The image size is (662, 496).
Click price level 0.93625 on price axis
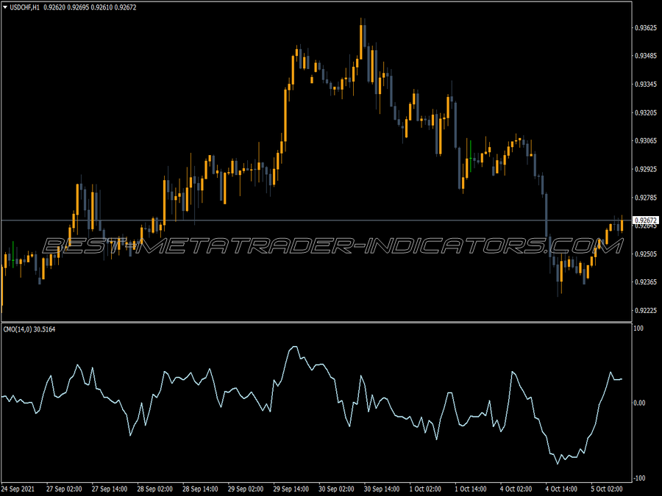tap(646, 28)
